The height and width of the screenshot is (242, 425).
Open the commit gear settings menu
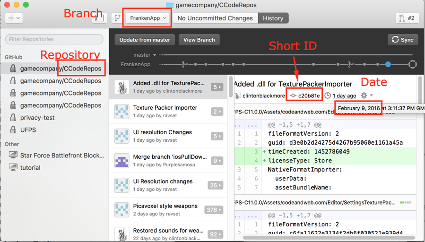[x=367, y=95]
